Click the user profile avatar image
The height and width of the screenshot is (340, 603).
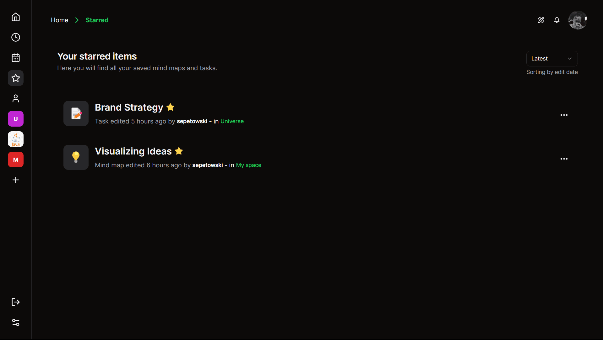pyautogui.click(x=577, y=20)
